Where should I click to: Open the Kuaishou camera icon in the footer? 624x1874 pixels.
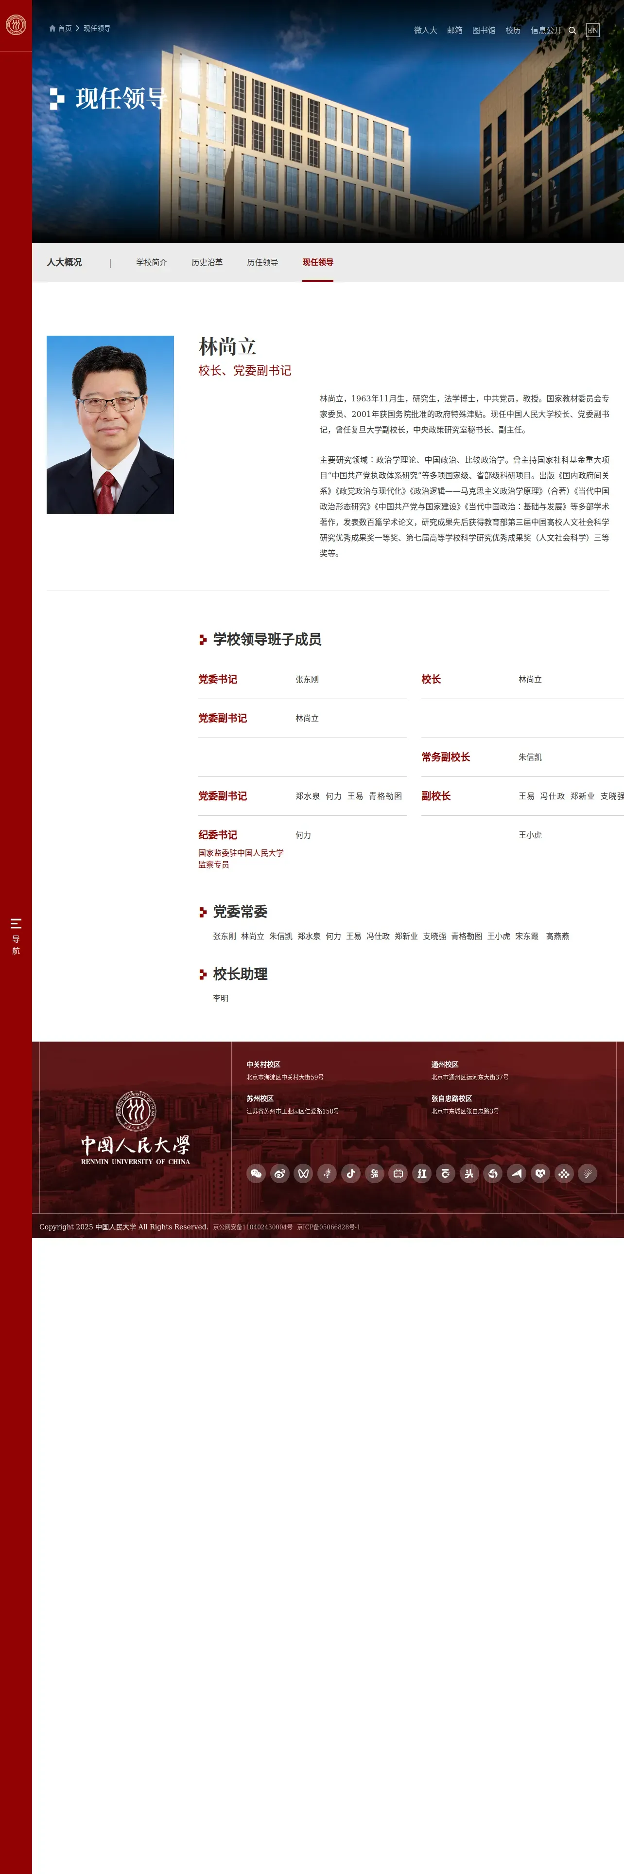pyautogui.click(x=375, y=1173)
